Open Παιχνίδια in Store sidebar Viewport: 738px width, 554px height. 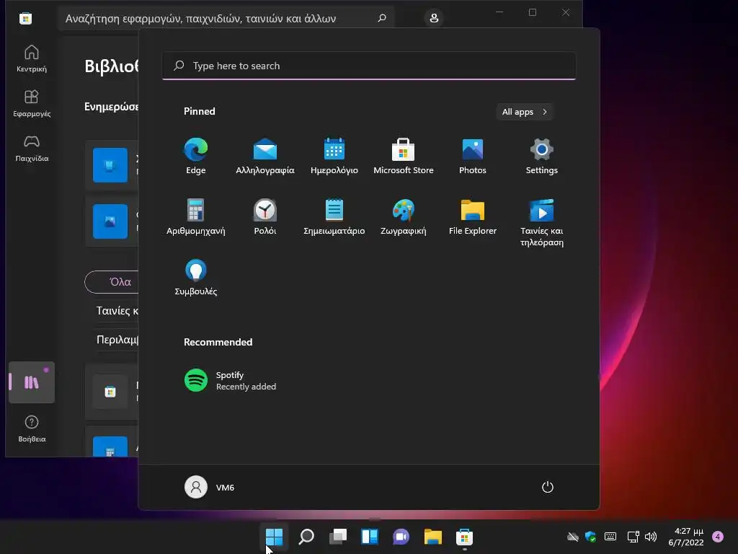[x=32, y=149]
